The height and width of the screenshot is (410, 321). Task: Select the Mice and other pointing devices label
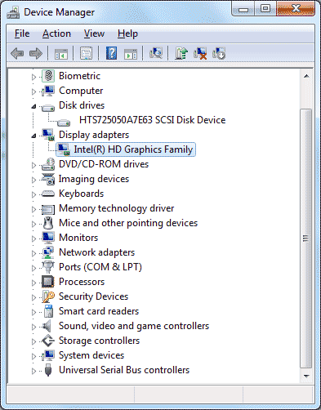(x=128, y=223)
